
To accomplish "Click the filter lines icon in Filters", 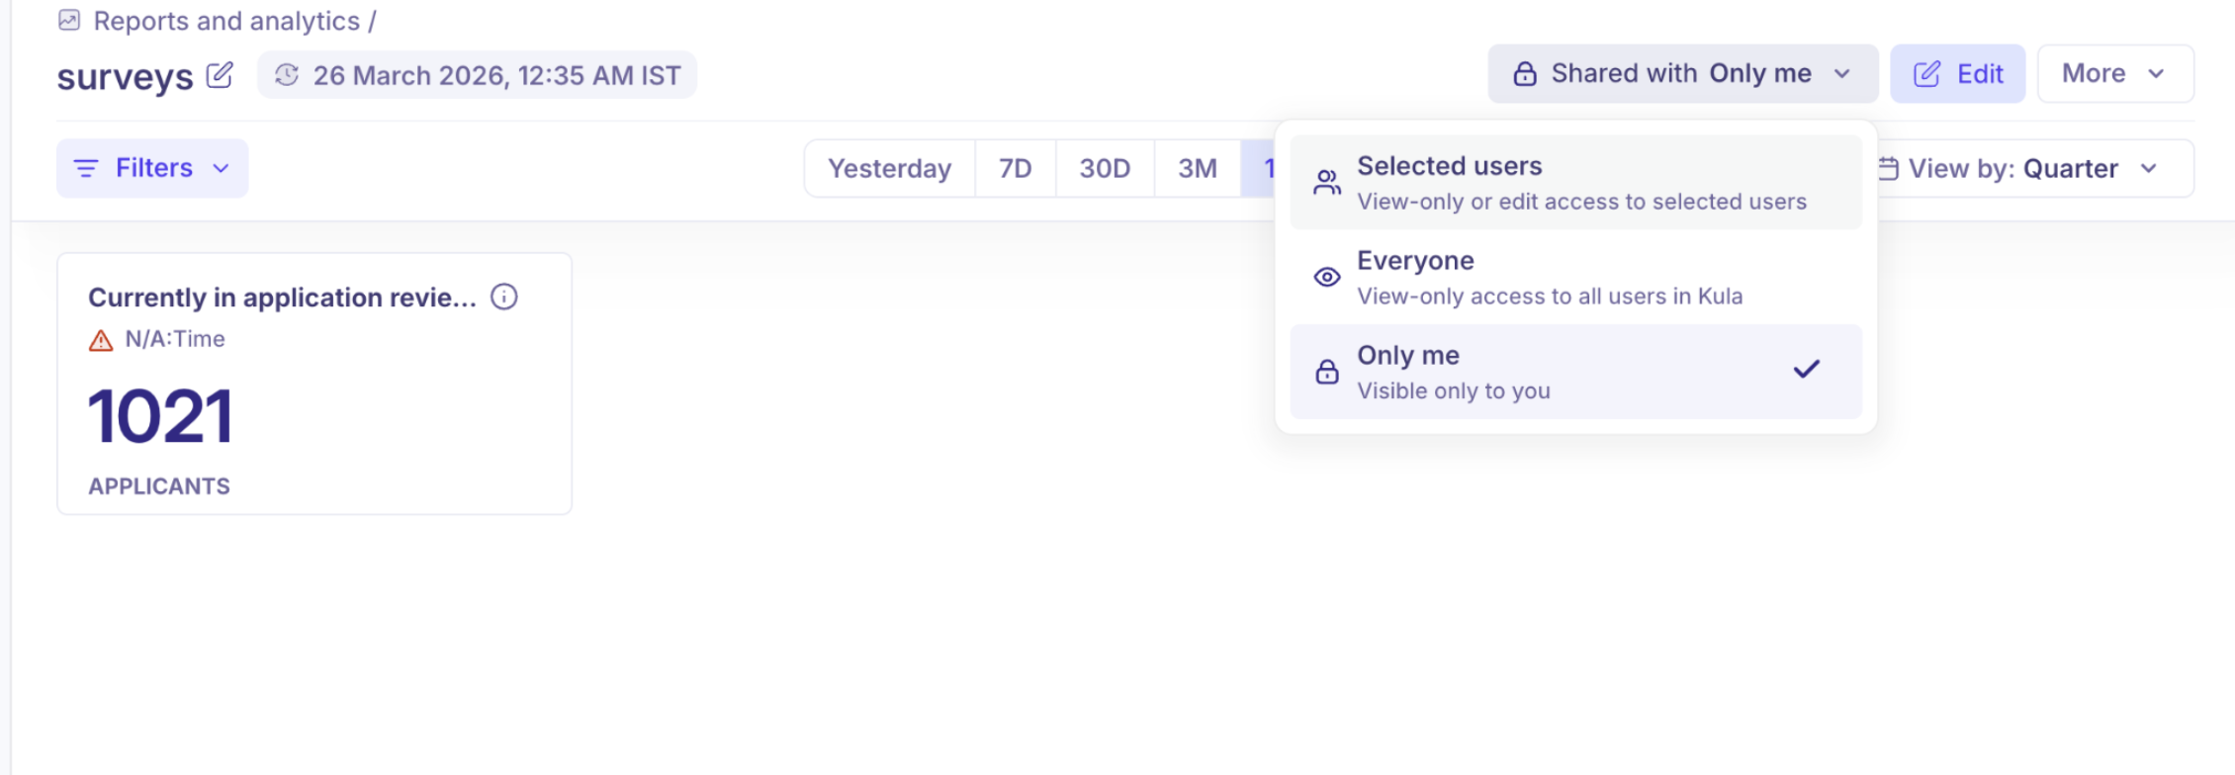I will pos(86,169).
